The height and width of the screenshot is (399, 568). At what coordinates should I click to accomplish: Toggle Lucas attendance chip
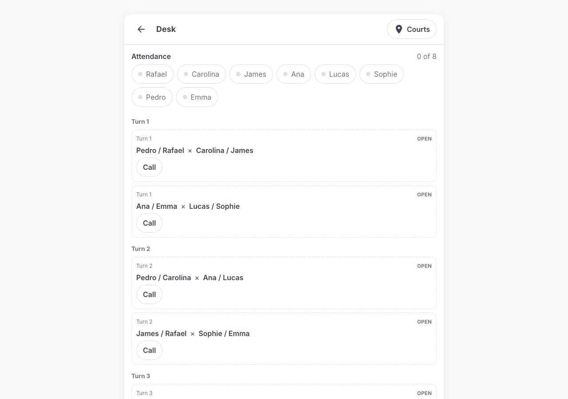pos(335,74)
